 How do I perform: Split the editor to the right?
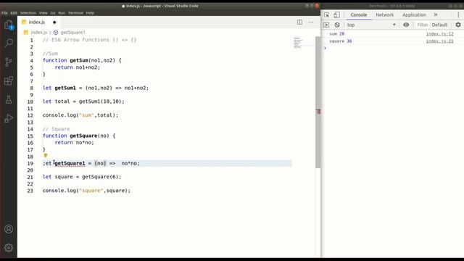click(x=299, y=22)
